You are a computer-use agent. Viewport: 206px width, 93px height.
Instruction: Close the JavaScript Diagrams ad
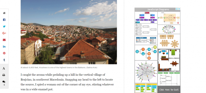[x=179, y=9]
